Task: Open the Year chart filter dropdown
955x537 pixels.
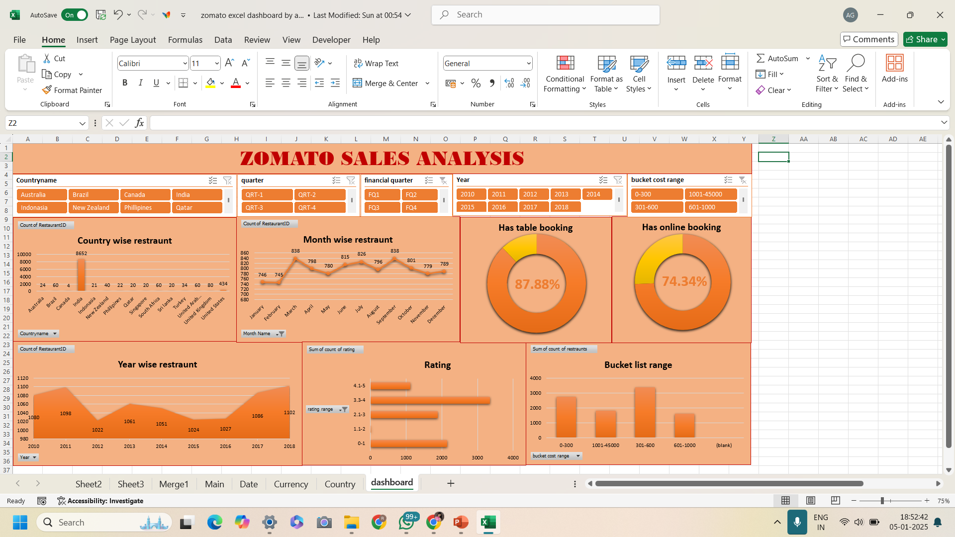Action: (x=34, y=457)
